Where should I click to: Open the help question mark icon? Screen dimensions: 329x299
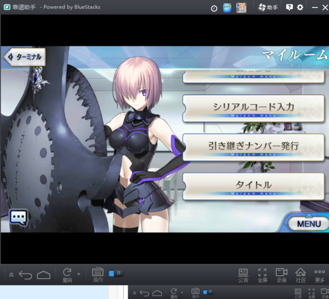(x=289, y=7)
